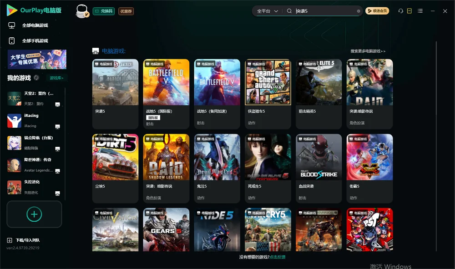Open the 突袭5 game card
455x269 pixels.
tap(115, 94)
